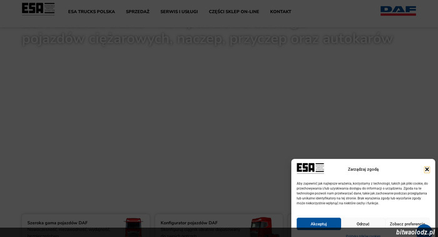
Task: Close the cookie consent dialog
Action: pos(427,169)
